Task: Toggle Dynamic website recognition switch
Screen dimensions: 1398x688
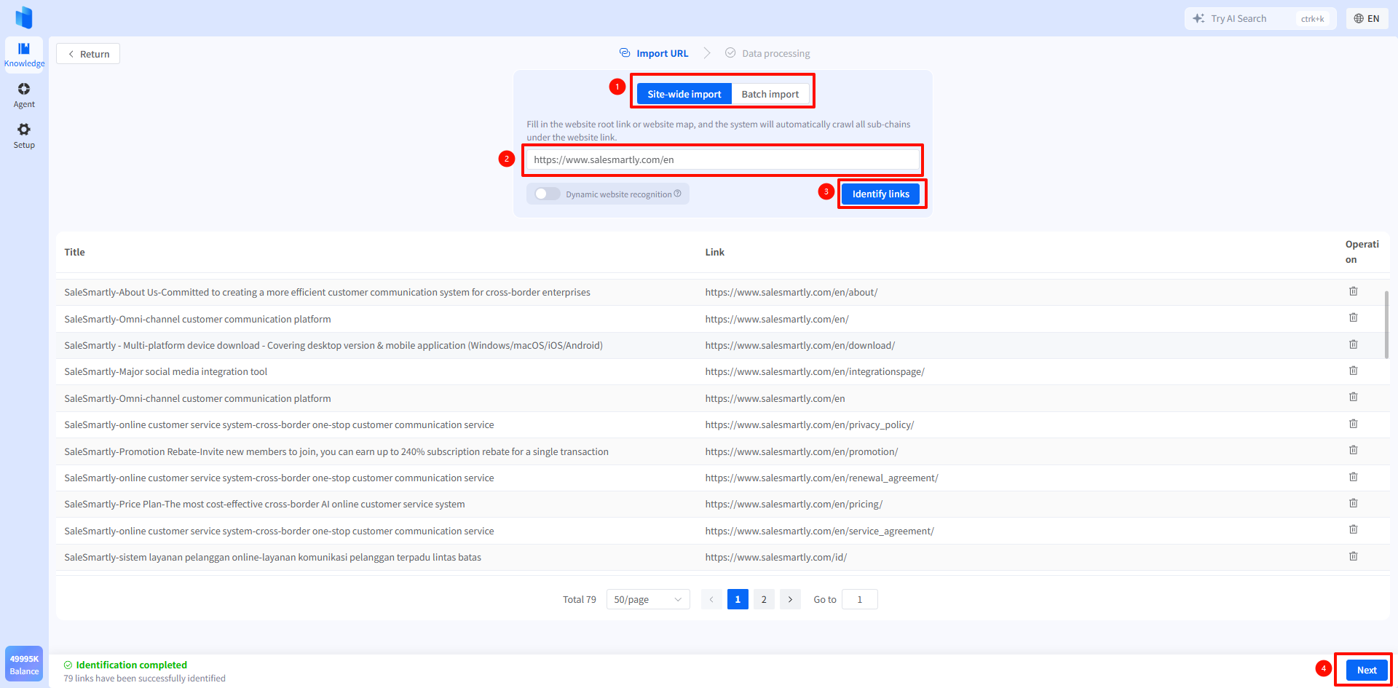Action: pos(547,194)
